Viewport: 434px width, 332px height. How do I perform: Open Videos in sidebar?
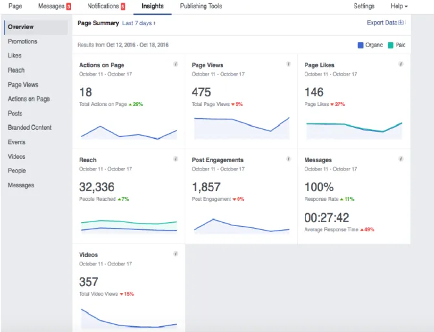click(17, 157)
